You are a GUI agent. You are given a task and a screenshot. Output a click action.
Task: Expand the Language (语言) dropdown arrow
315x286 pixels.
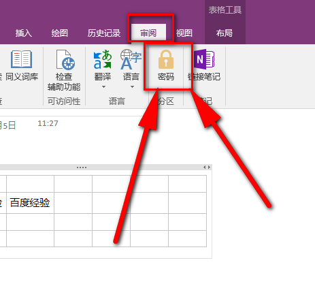click(x=132, y=86)
